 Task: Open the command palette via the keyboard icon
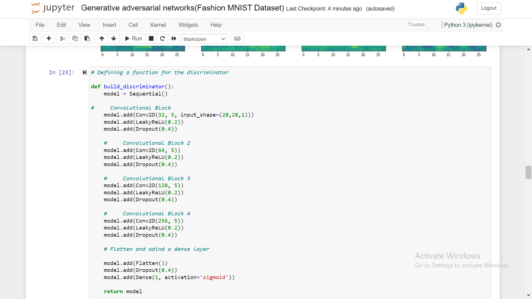pos(237,39)
